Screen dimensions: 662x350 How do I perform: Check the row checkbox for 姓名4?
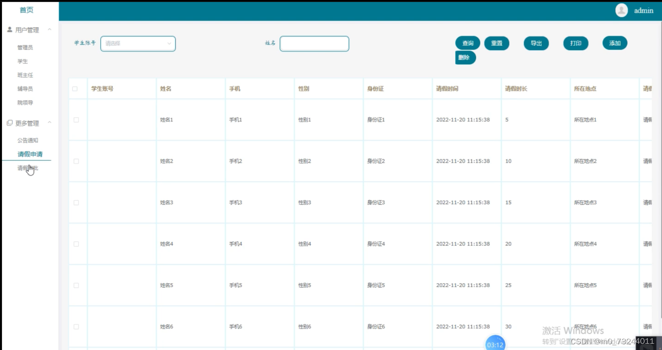[76, 244]
